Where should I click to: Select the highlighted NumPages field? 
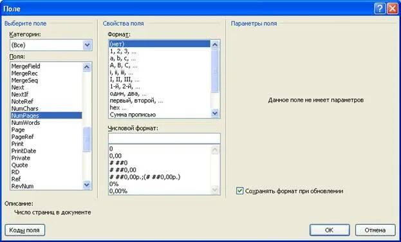46,116
